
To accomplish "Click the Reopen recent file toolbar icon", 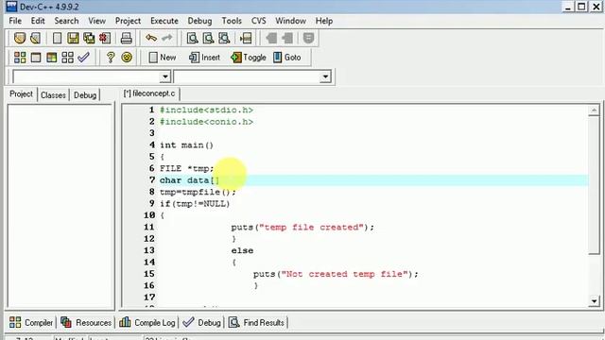I will tap(36, 38).
